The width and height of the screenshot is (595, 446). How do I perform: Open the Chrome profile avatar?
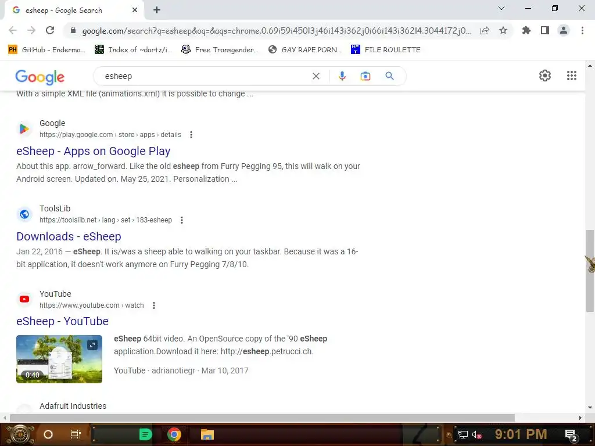pos(564,30)
